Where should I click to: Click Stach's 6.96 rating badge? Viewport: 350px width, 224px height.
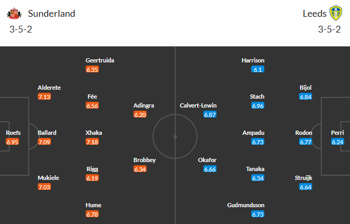[x=258, y=106]
